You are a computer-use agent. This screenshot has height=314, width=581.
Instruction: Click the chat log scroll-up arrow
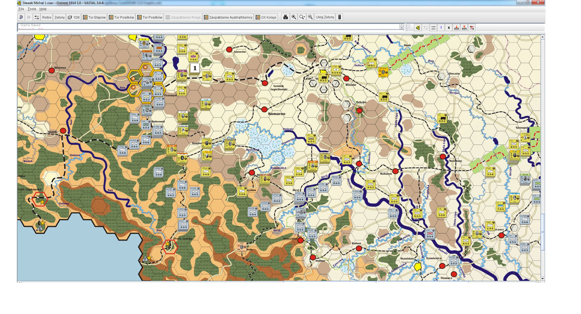pos(402,25)
